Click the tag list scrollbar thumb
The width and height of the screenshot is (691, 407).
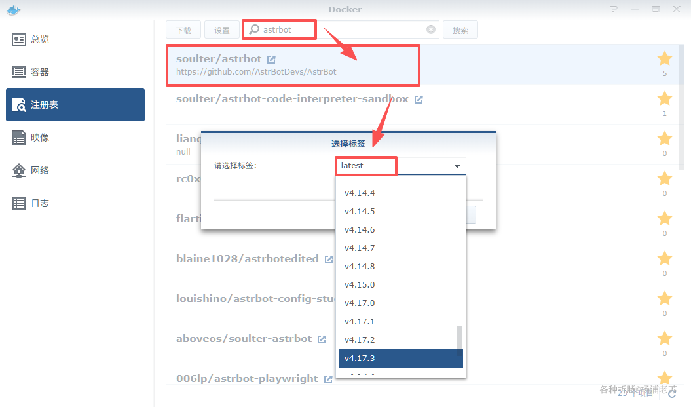click(x=460, y=340)
